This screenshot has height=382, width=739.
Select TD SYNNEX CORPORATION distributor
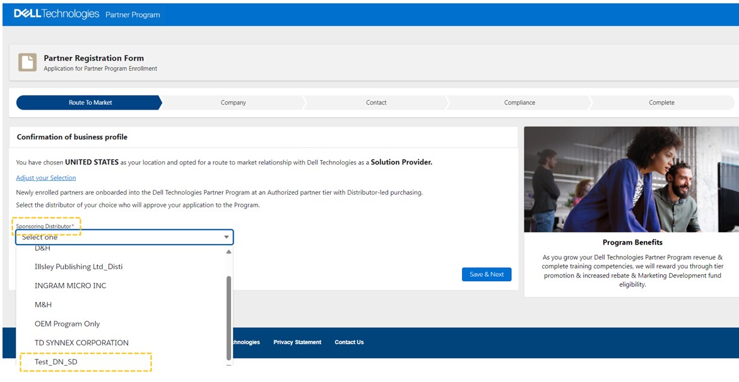tap(81, 343)
